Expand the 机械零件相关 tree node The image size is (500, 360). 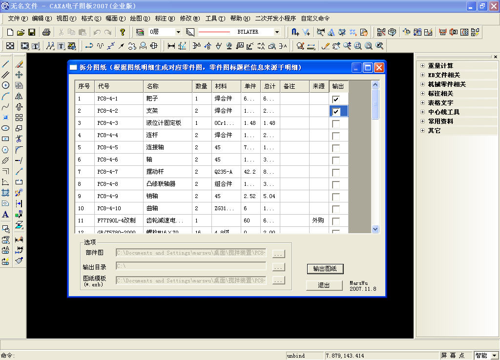pyautogui.click(x=422, y=84)
